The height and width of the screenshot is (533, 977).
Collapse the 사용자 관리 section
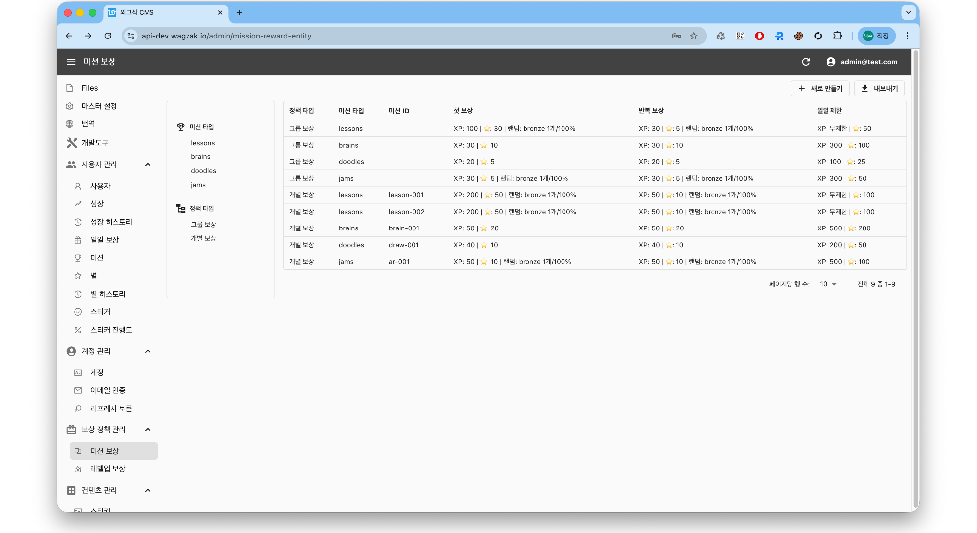pyautogui.click(x=148, y=165)
